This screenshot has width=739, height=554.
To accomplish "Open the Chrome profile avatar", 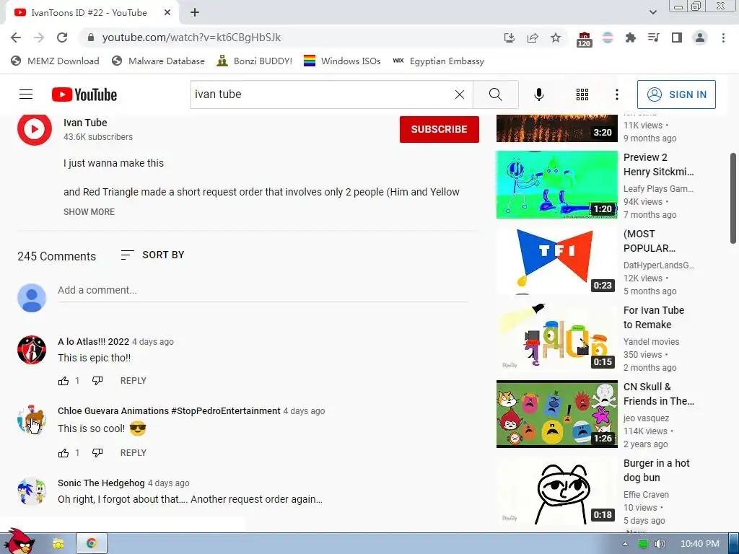I will pyautogui.click(x=700, y=38).
